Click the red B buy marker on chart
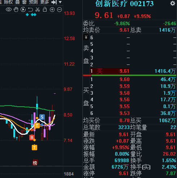 click(x=32, y=137)
